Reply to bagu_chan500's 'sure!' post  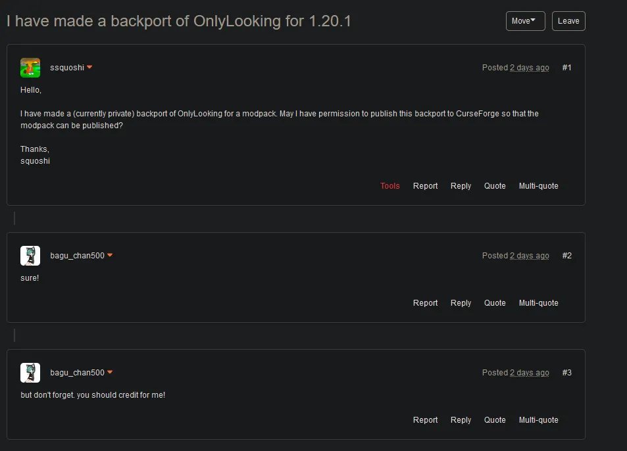(461, 303)
